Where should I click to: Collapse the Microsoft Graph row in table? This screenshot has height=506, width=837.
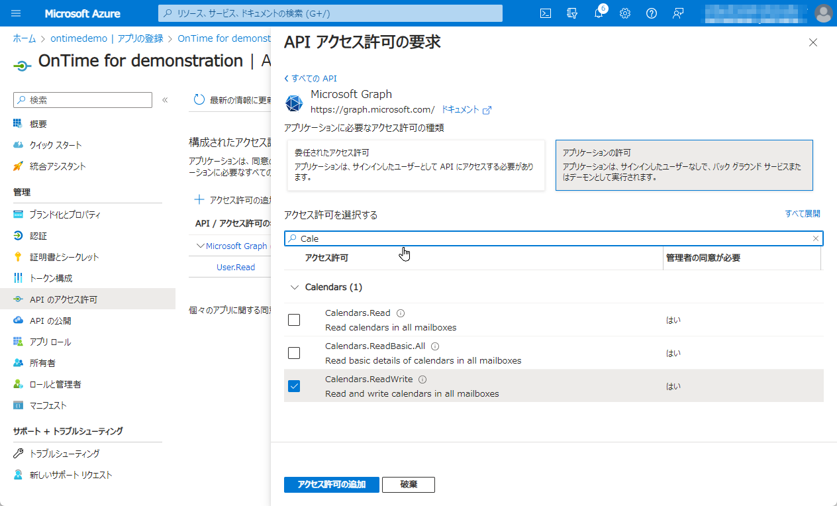pos(201,246)
